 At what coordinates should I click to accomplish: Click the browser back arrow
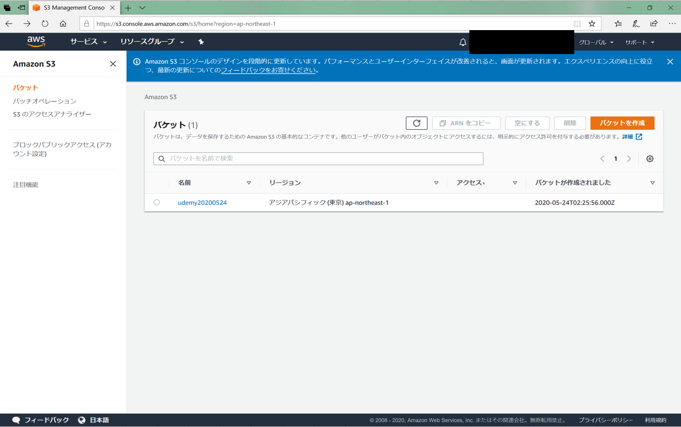(9, 23)
